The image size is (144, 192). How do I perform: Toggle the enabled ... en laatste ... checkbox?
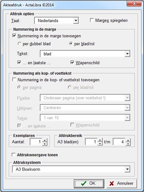19,62
